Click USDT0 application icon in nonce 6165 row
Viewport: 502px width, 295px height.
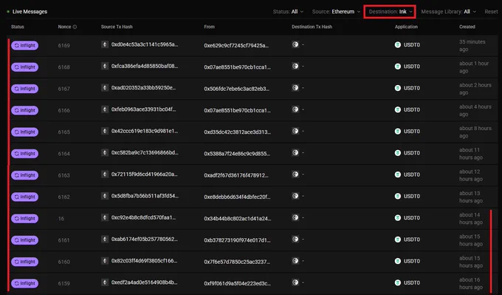point(398,131)
